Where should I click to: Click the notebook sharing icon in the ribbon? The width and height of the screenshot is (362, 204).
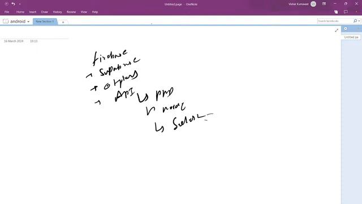pos(336,12)
